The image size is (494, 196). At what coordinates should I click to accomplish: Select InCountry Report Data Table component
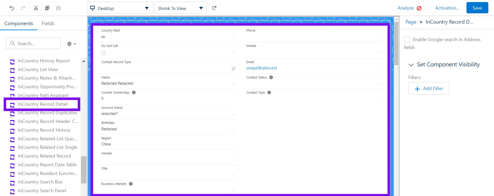(x=47, y=165)
